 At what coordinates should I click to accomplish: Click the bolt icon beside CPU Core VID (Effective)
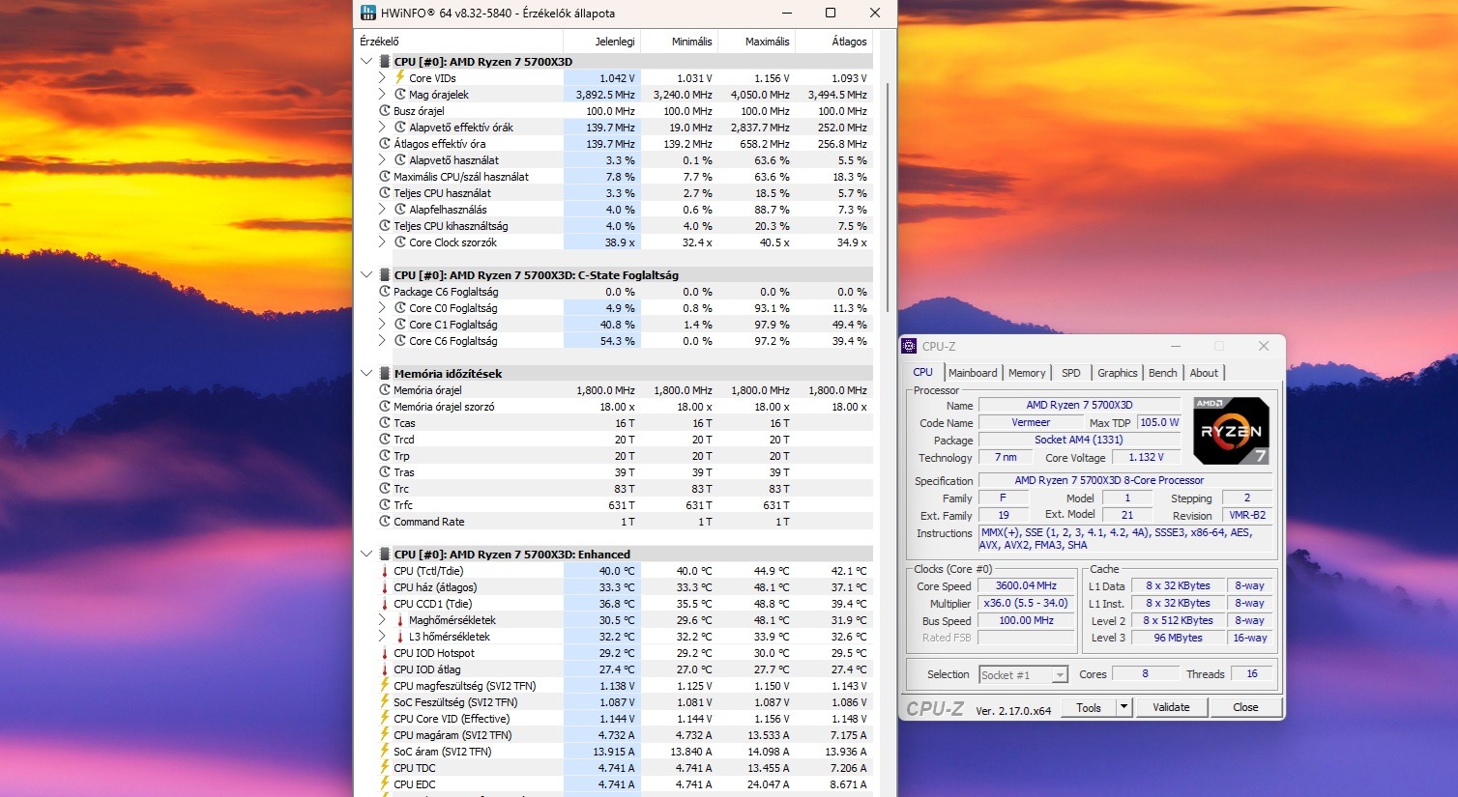385,719
